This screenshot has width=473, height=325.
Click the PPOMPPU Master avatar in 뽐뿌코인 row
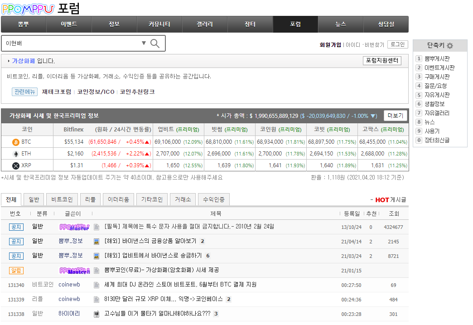pos(74,271)
